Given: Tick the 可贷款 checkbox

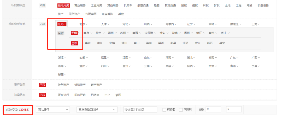Looking at the screenshot, I should [164, 110].
